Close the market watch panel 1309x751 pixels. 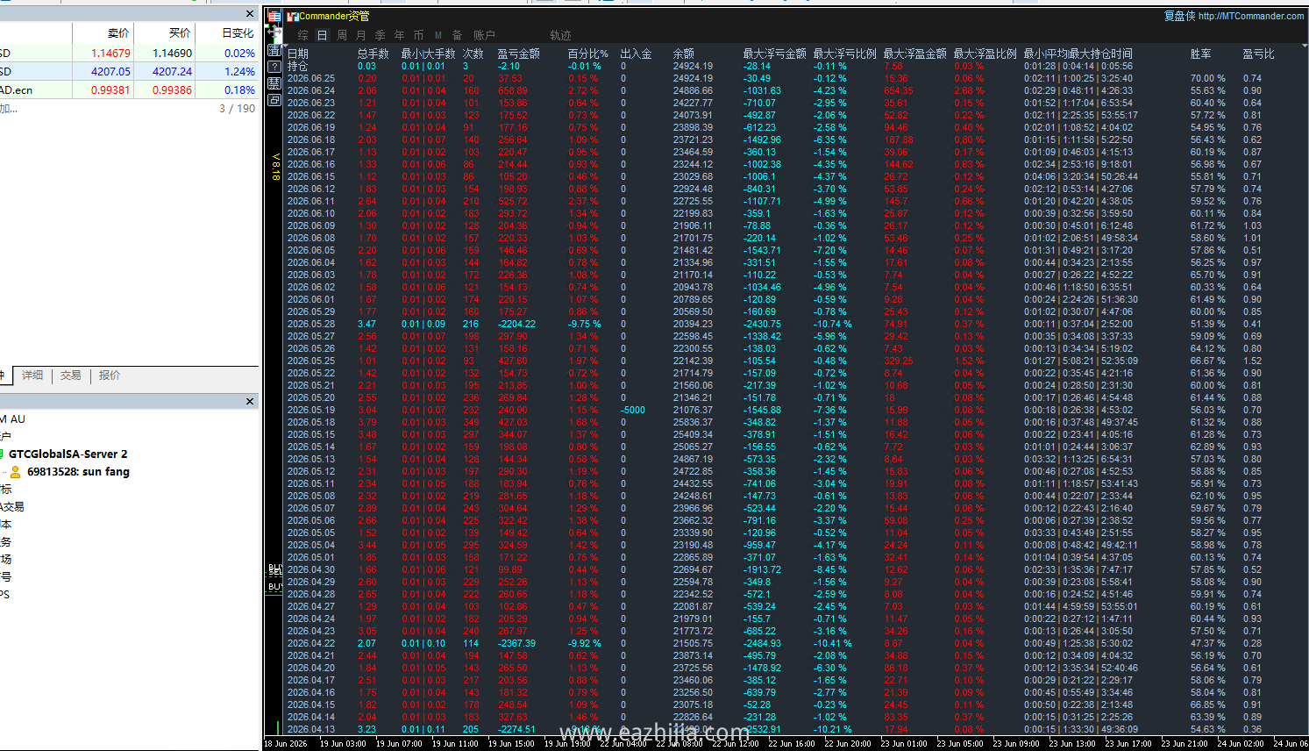point(250,14)
